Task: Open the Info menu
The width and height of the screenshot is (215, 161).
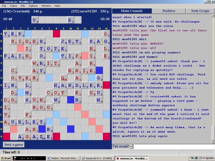Action: [23, 6]
